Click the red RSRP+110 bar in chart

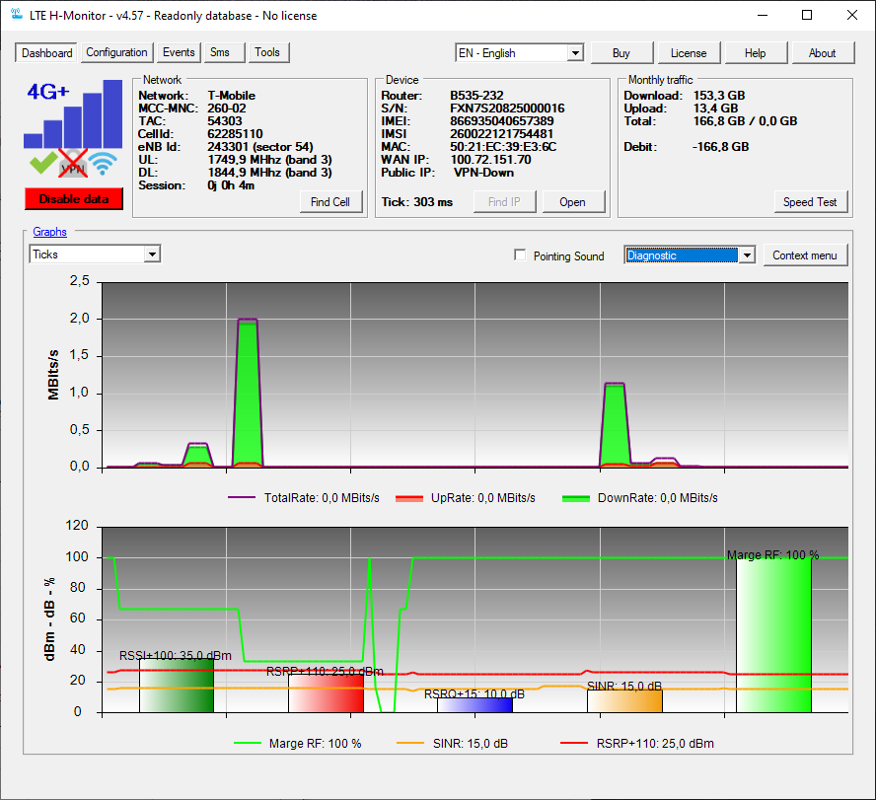tap(327, 693)
